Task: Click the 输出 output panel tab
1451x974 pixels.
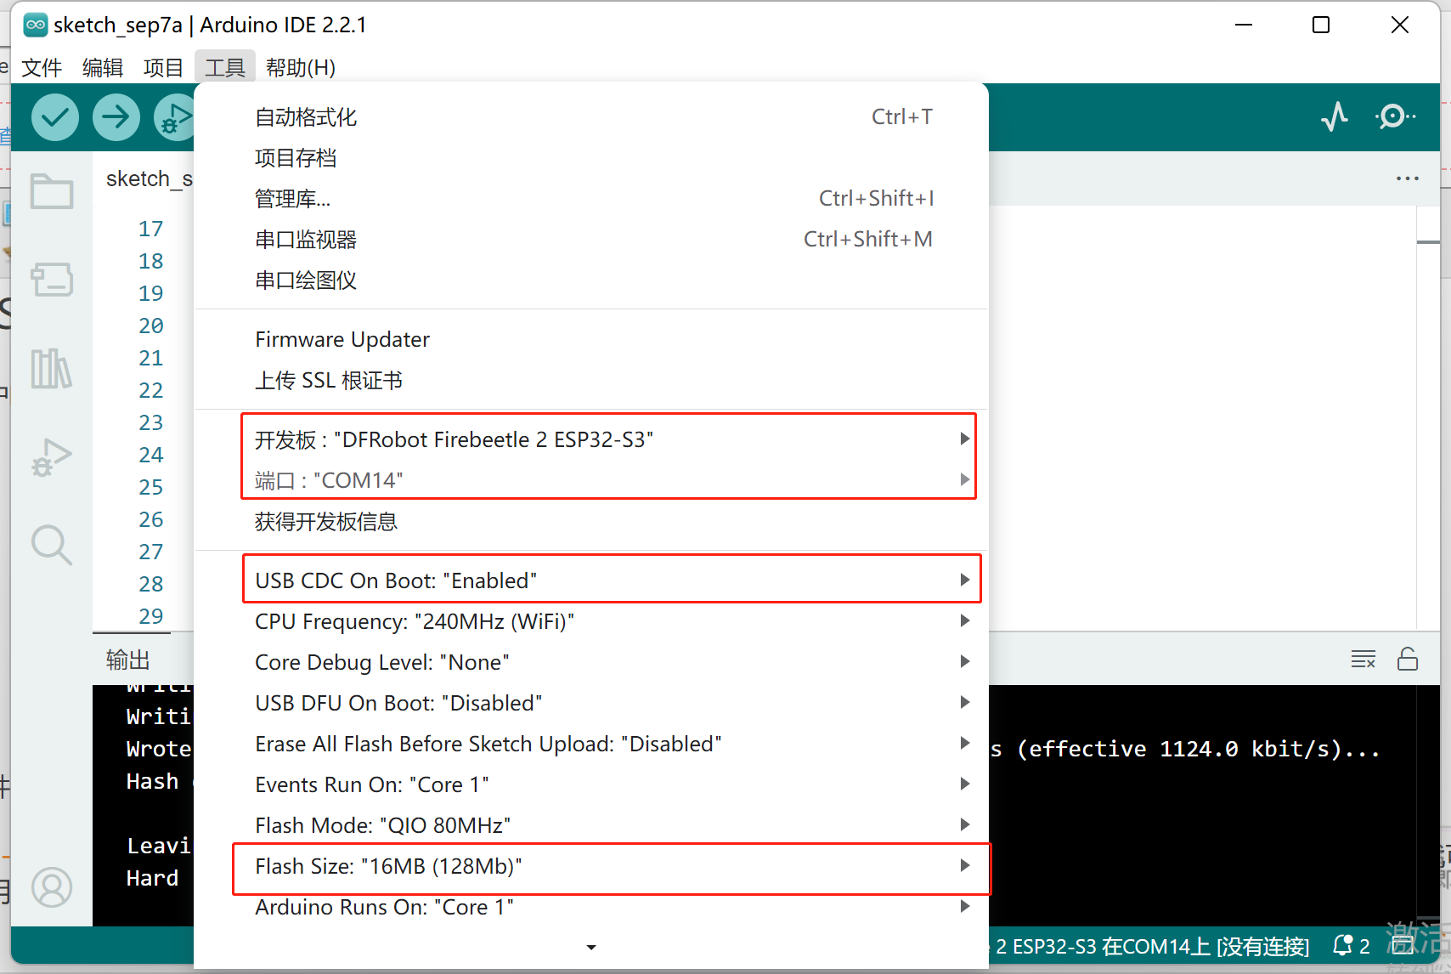Action: [128, 660]
